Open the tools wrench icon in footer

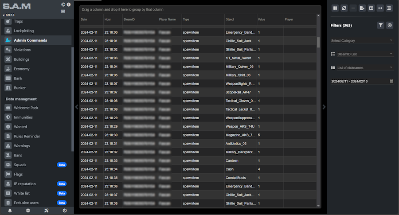[x=46, y=211]
